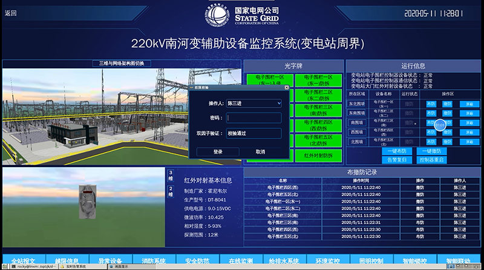
Task: Click the 密码 input field
Action: tap(253, 118)
